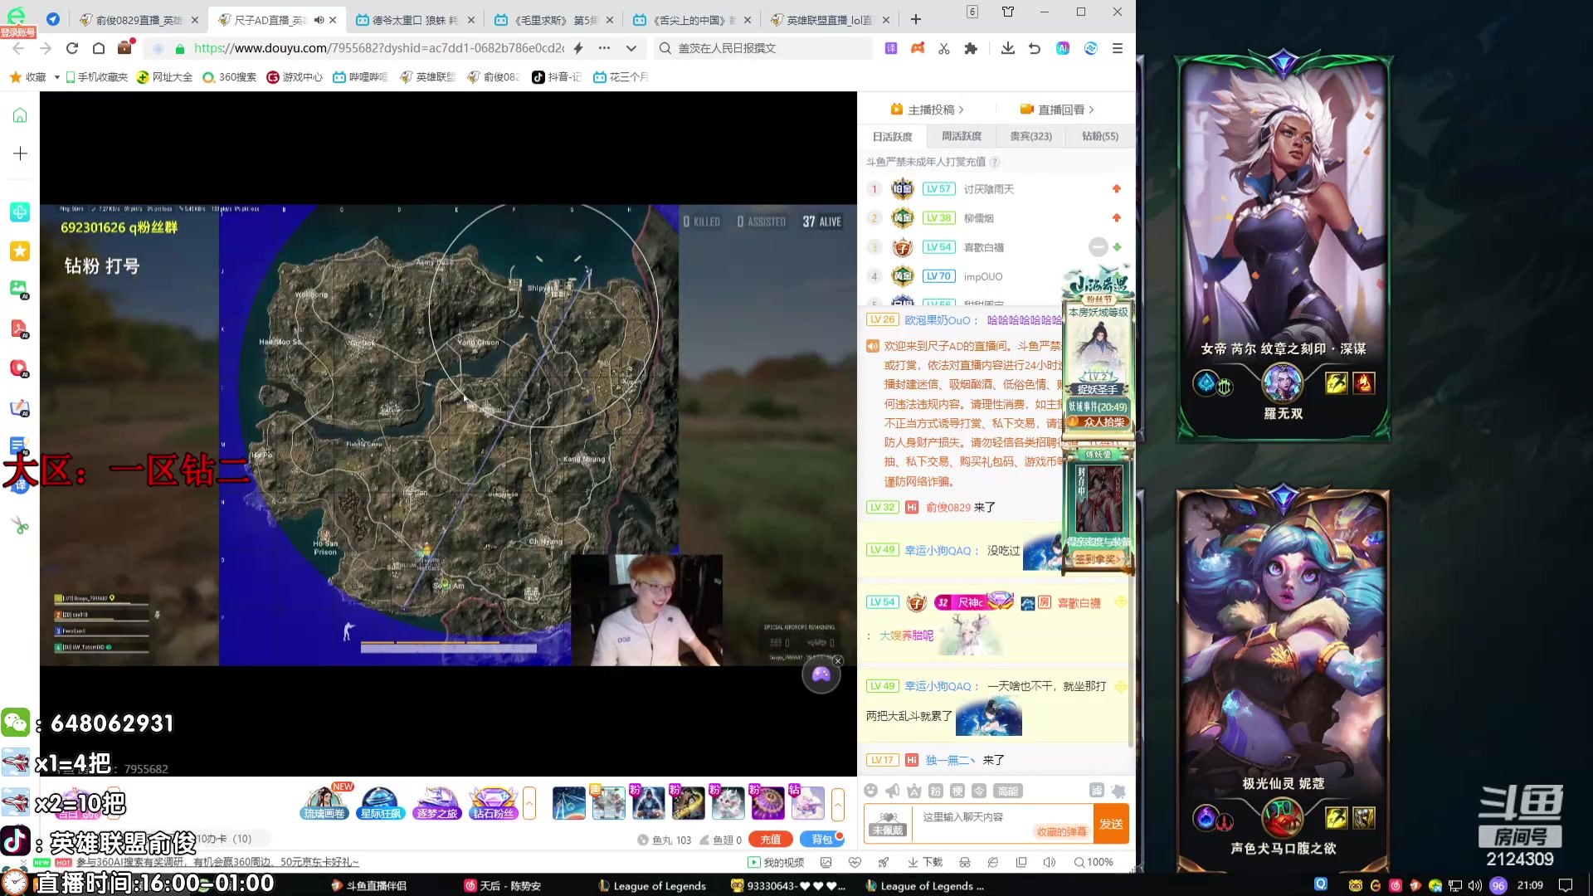Click the sidebar home icon

(20, 115)
